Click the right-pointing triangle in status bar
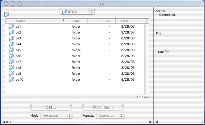 (151, 122)
